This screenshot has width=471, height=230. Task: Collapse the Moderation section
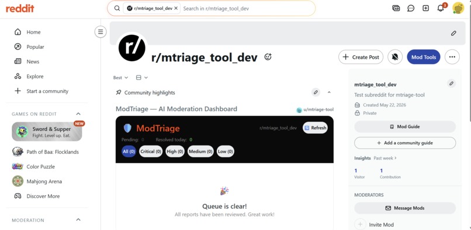pos(78,220)
